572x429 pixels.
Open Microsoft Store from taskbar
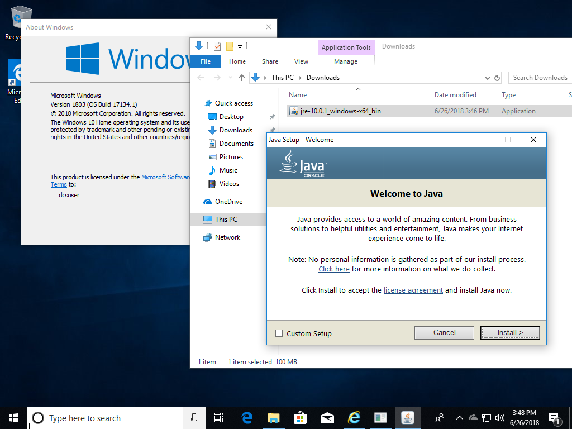pyautogui.click(x=301, y=418)
